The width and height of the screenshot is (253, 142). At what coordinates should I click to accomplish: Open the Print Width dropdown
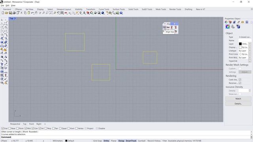pyautogui.click(x=249, y=58)
